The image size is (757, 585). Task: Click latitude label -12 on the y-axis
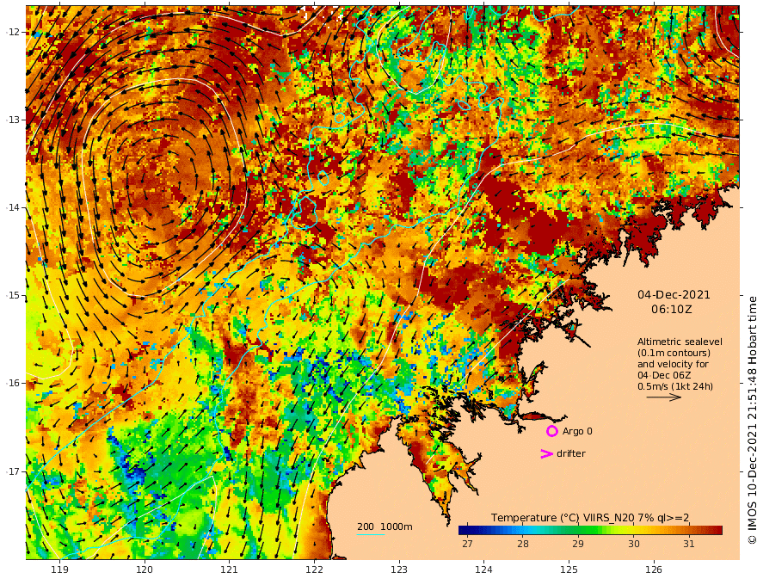(x=13, y=32)
